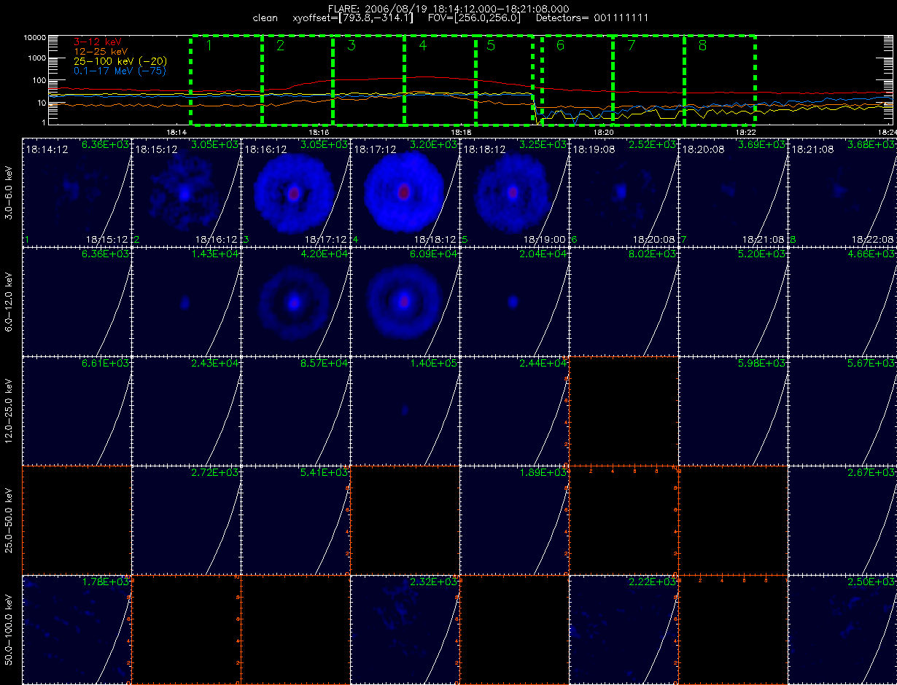Open the 6-12 keV image with peak 4.20E+04
Screen dimensions: 897x685
coord(295,301)
